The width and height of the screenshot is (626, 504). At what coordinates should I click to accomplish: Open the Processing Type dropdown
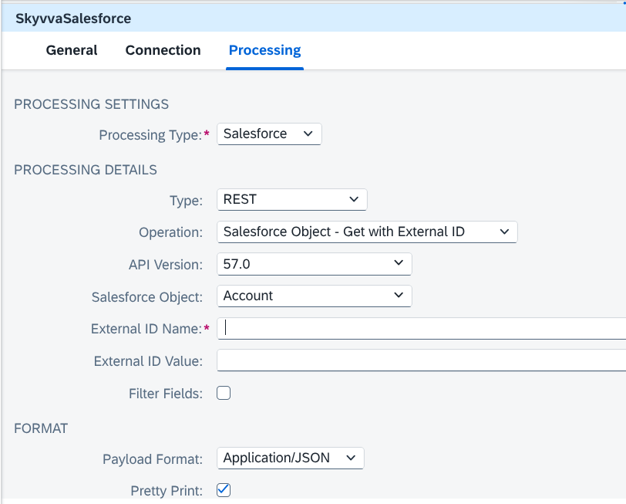[x=269, y=134]
